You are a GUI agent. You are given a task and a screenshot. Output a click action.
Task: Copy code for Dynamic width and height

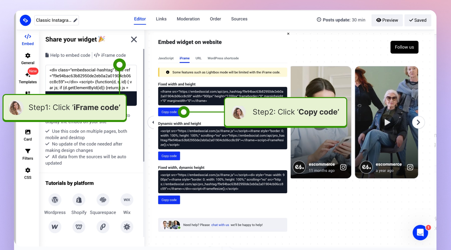169,156
